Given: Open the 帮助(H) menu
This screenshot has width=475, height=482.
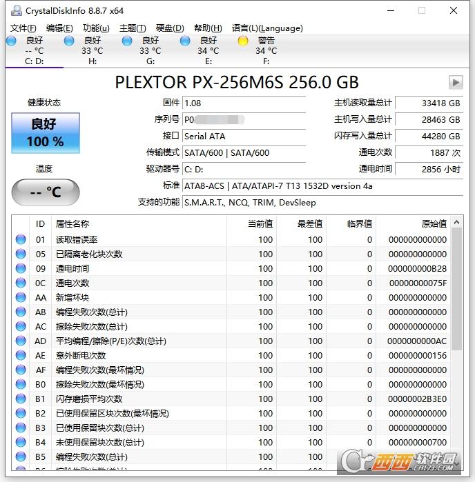Looking at the screenshot, I should (x=208, y=28).
